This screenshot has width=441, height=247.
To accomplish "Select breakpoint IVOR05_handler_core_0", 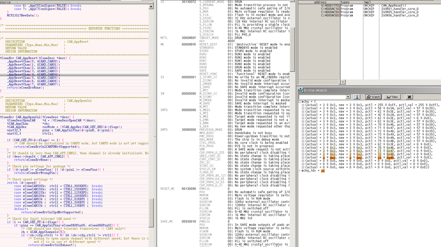I will click(x=369, y=12).
